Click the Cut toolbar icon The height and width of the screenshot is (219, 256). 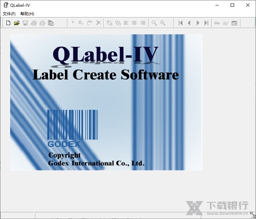[x=73, y=23]
